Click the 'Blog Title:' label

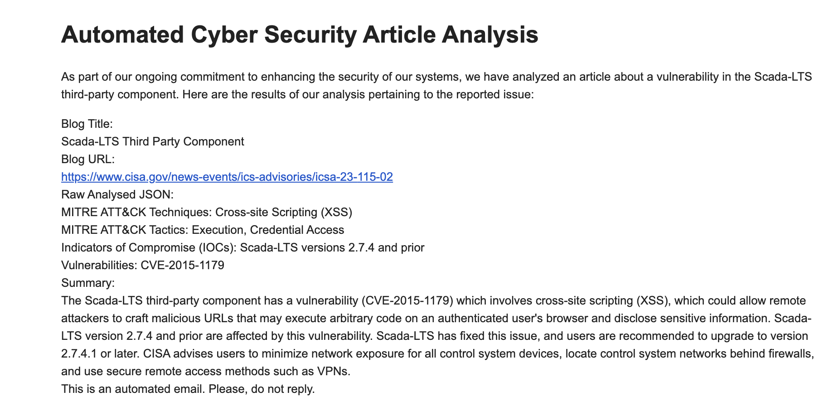pyautogui.click(x=87, y=124)
